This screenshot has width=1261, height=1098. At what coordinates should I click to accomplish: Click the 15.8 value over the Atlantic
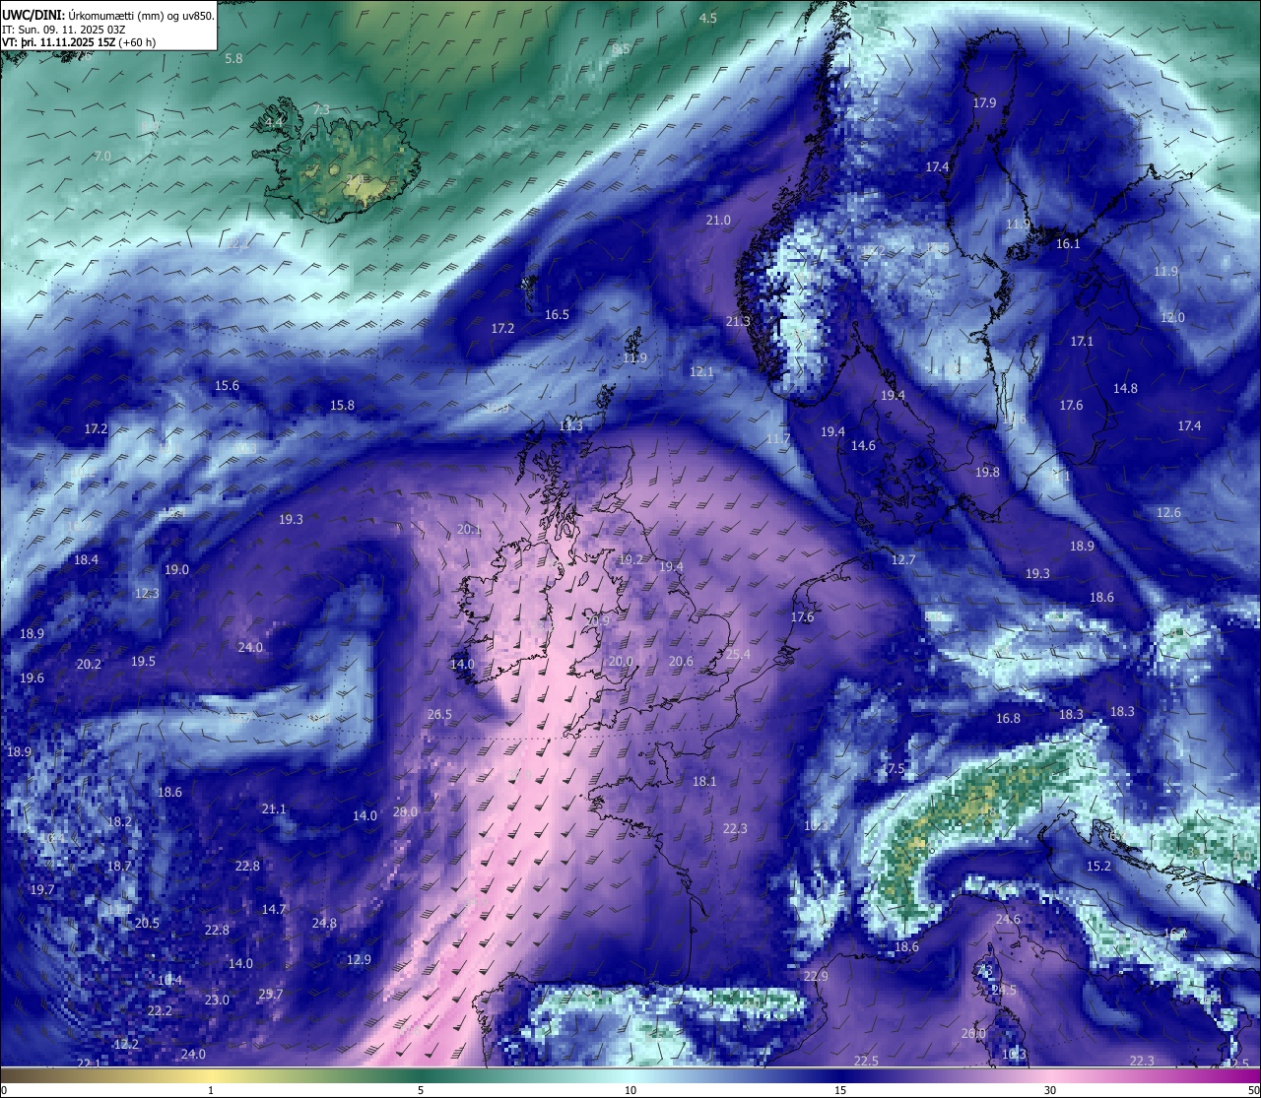(x=342, y=406)
